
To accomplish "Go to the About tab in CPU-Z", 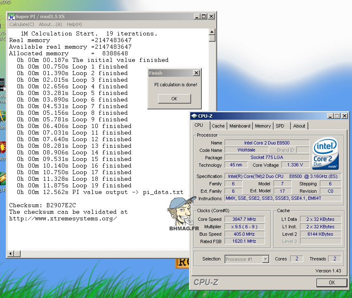I will 299,126.
